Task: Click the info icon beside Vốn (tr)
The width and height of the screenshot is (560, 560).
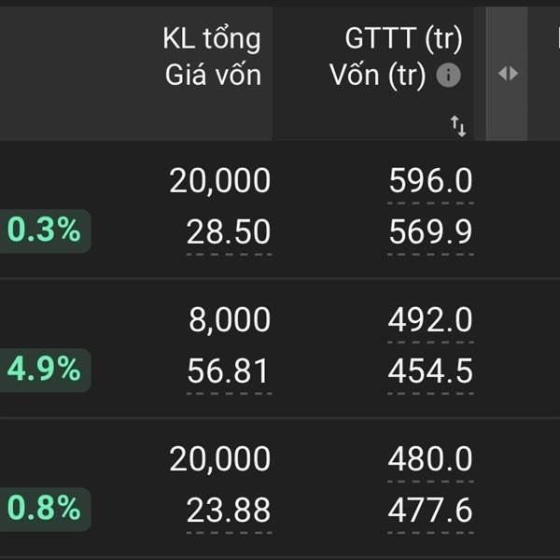Action: [448, 75]
